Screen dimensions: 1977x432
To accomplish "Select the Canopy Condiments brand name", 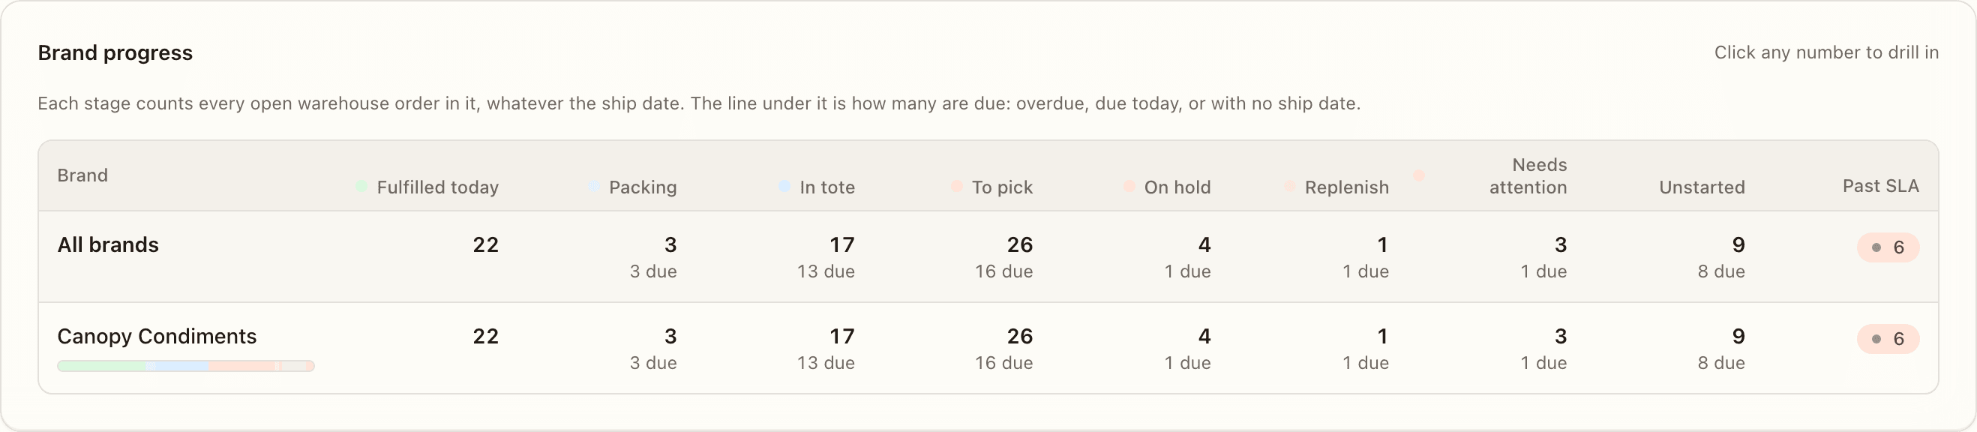I will 157,336.
